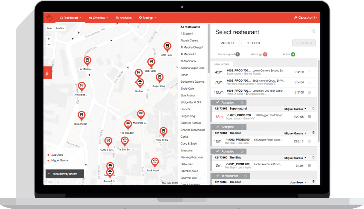Toggle Hide delivery drivers on the map
This screenshot has width=364, height=209.
65,174
